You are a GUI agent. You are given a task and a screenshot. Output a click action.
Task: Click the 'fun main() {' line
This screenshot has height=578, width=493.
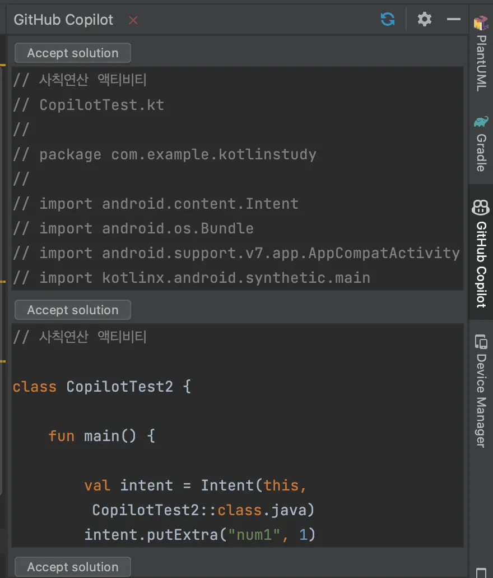coord(101,436)
